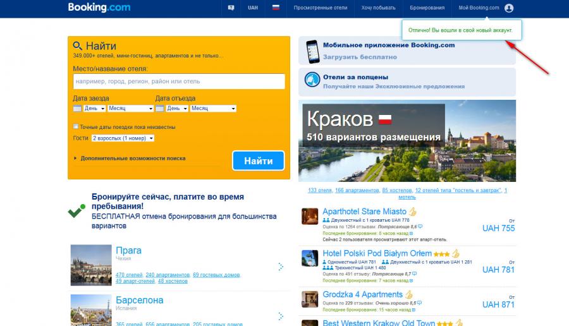The width and height of the screenshot is (569, 326).
Task: Click the Booking.com logo
Action: coord(99,7)
